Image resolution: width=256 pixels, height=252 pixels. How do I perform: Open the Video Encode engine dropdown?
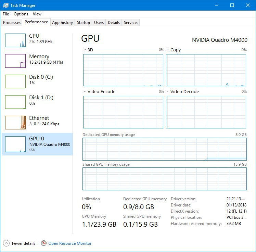point(85,92)
